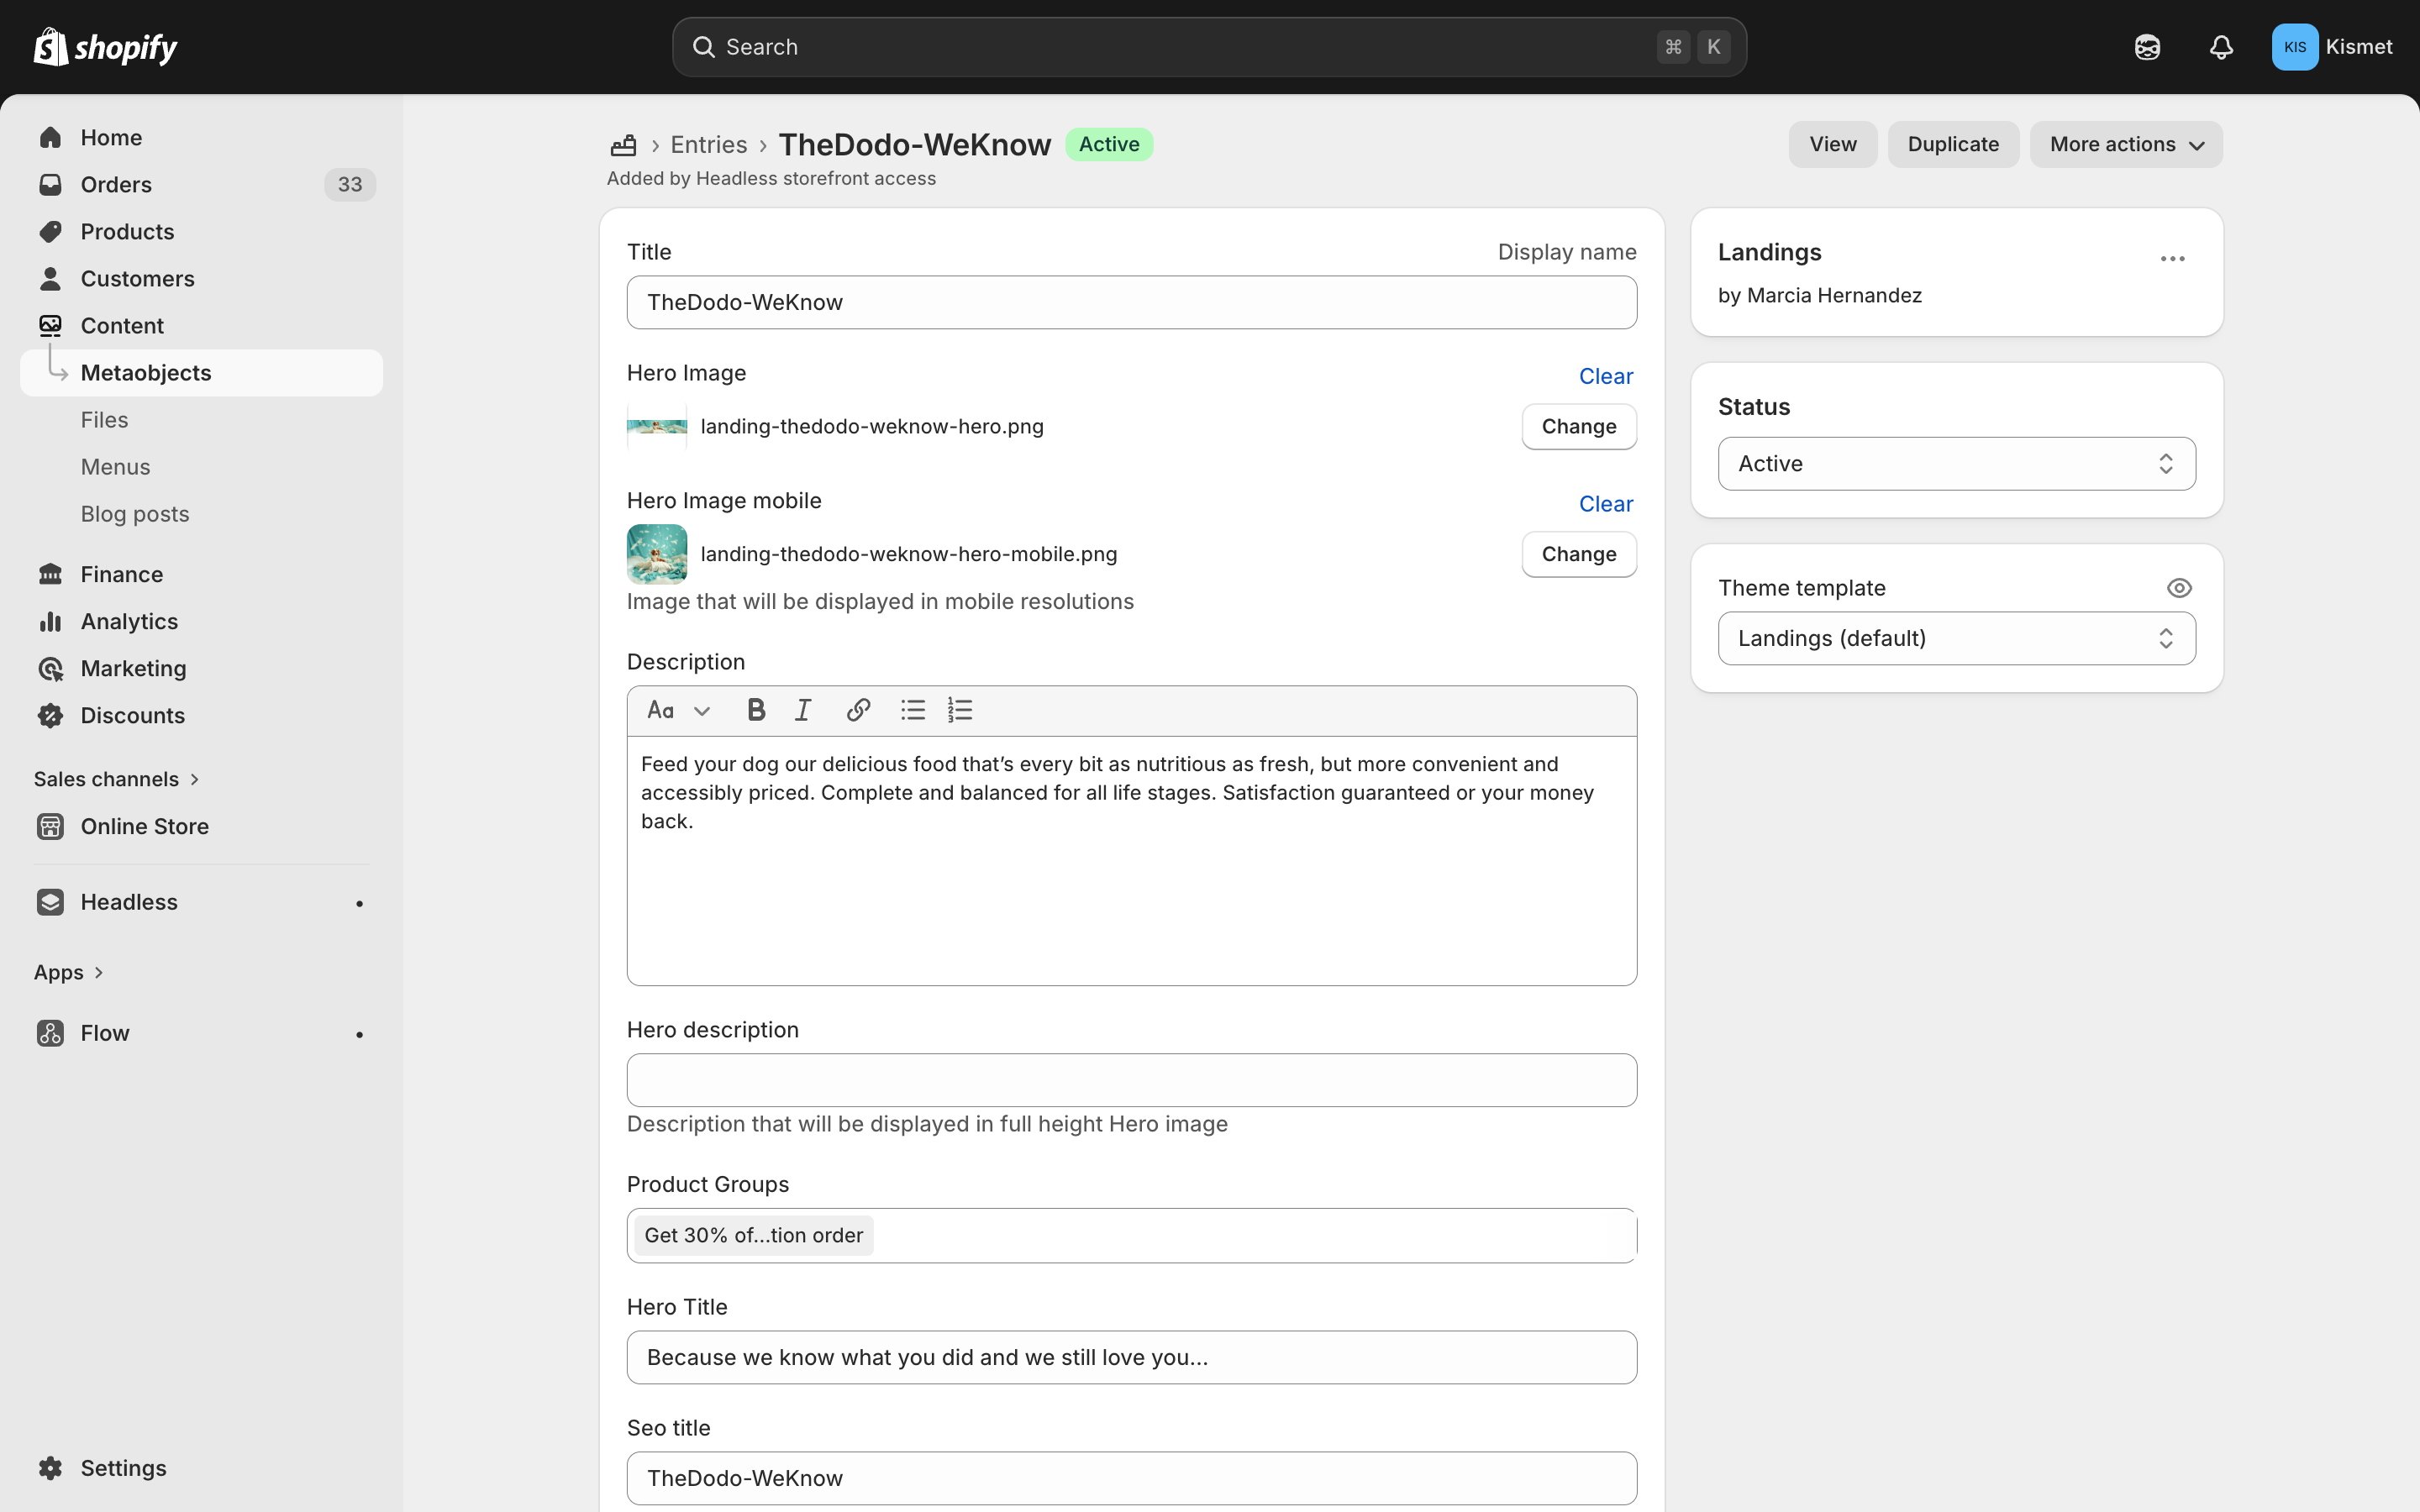Open notifications bell in top bar
This screenshot has width=2420, height=1512.
pyautogui.click(x=2221, y=47)
